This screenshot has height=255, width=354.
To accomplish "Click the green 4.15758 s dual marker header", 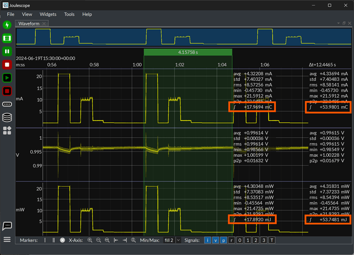I will pos(188,52).
